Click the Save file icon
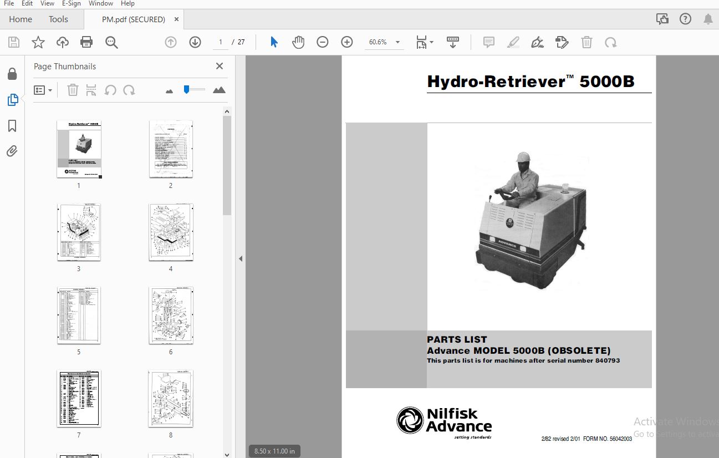This screenshot has height=458, width=719. (14, 42)
